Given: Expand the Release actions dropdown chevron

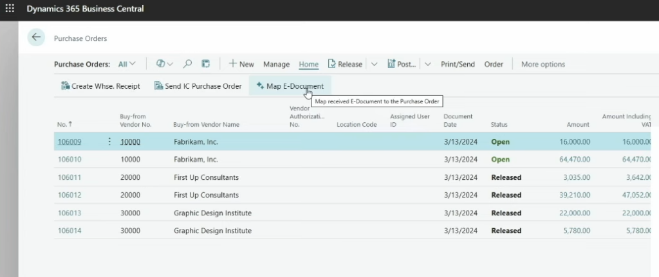Looking at the screenshot, I should [374, 64].
